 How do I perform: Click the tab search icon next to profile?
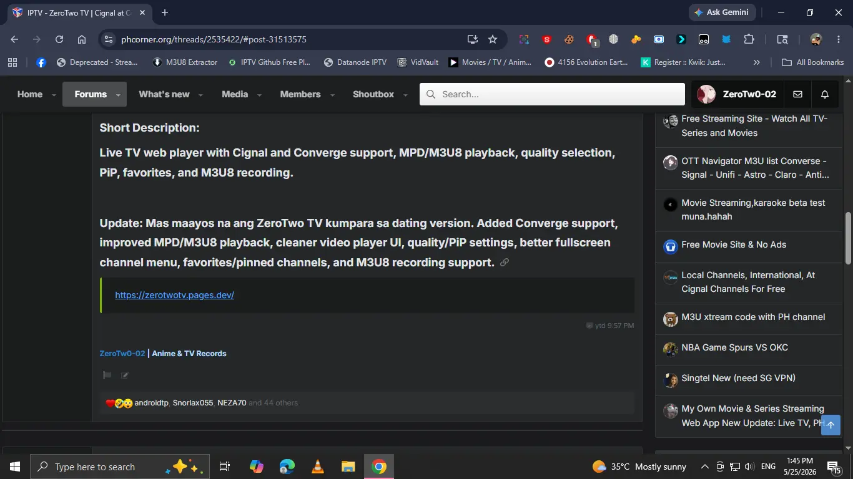(x=782, y=39)
